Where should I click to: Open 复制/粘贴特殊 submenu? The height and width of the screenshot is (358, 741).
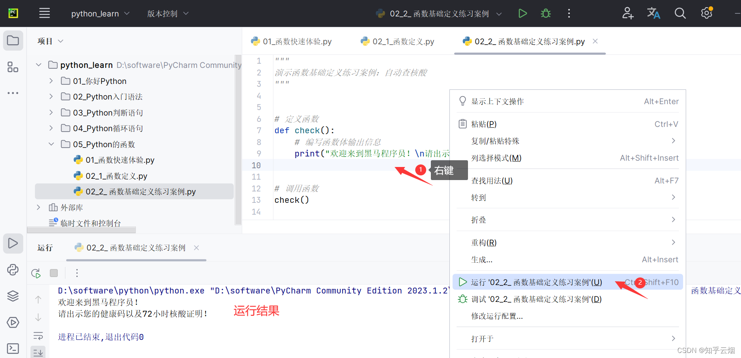pyautogui.click(x=568, y=141)
